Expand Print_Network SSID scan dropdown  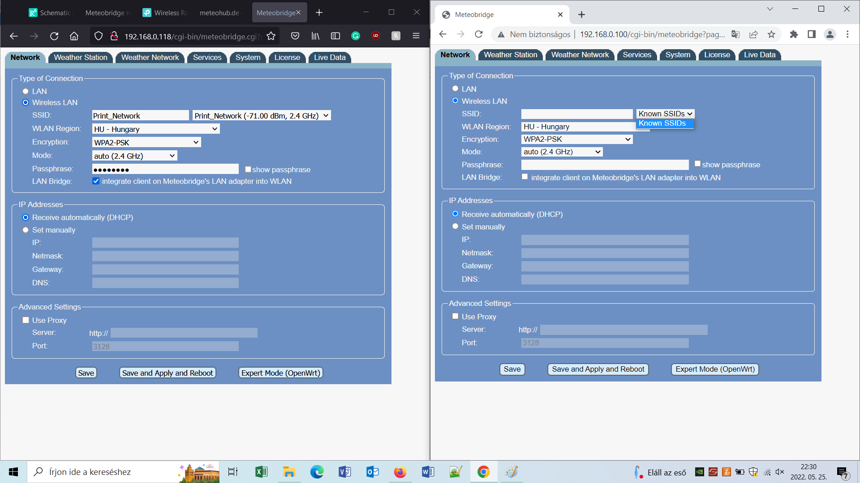tap(262, 116)
